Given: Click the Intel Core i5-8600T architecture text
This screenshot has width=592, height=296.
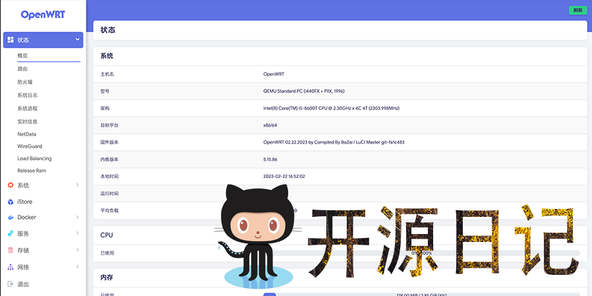Looking at the screenshot, I should [x=331, y=108].
